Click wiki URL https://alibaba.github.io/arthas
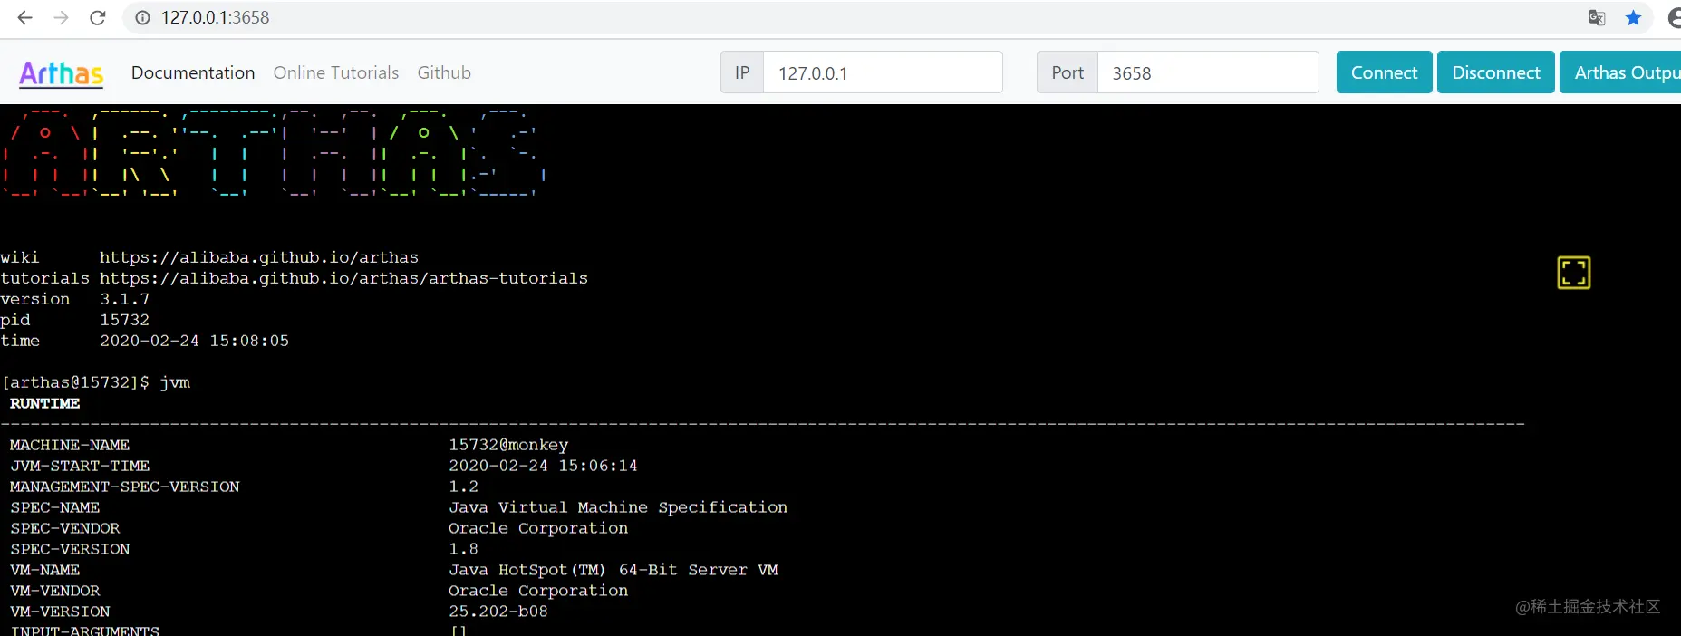The width and height of the screenshot is (1681, 636). click(259, 257)
